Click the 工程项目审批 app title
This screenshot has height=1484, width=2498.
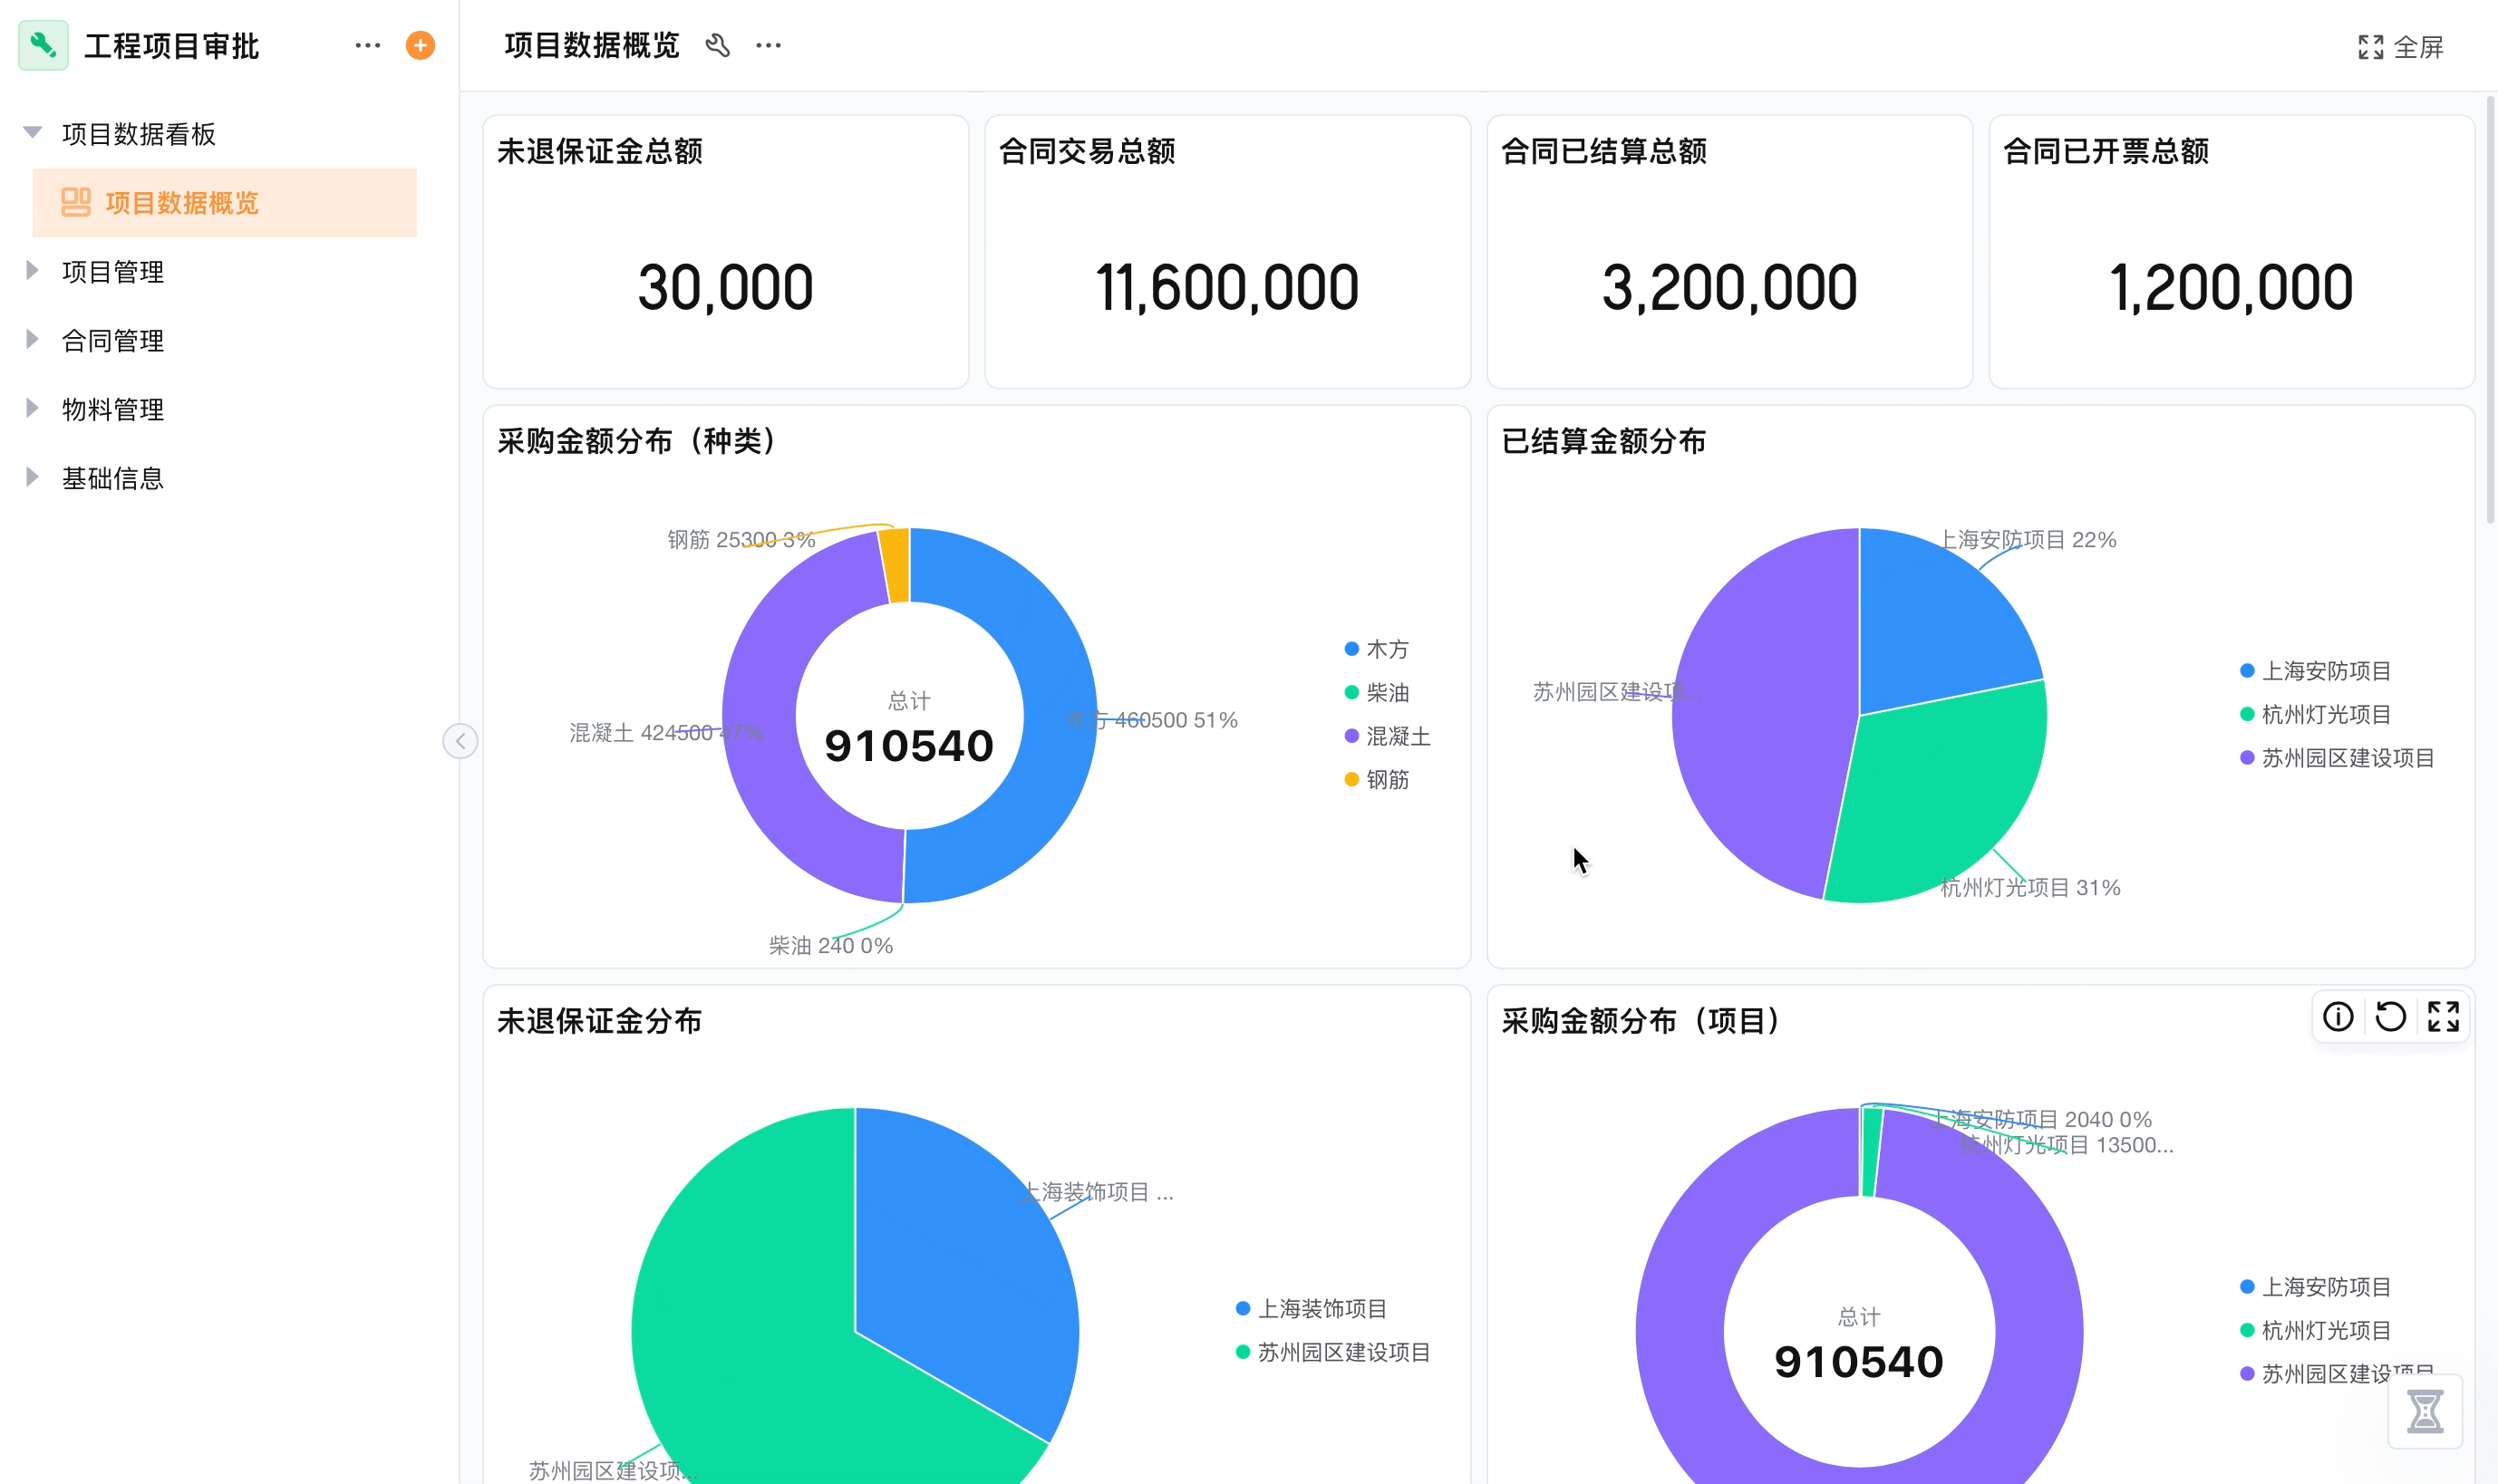(171, 46)
